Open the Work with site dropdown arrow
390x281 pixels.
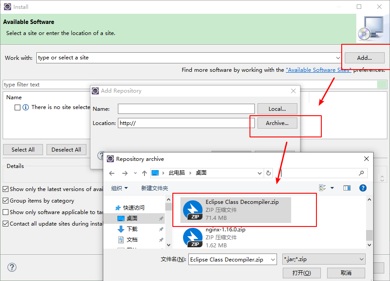click(x=338, y=58)
